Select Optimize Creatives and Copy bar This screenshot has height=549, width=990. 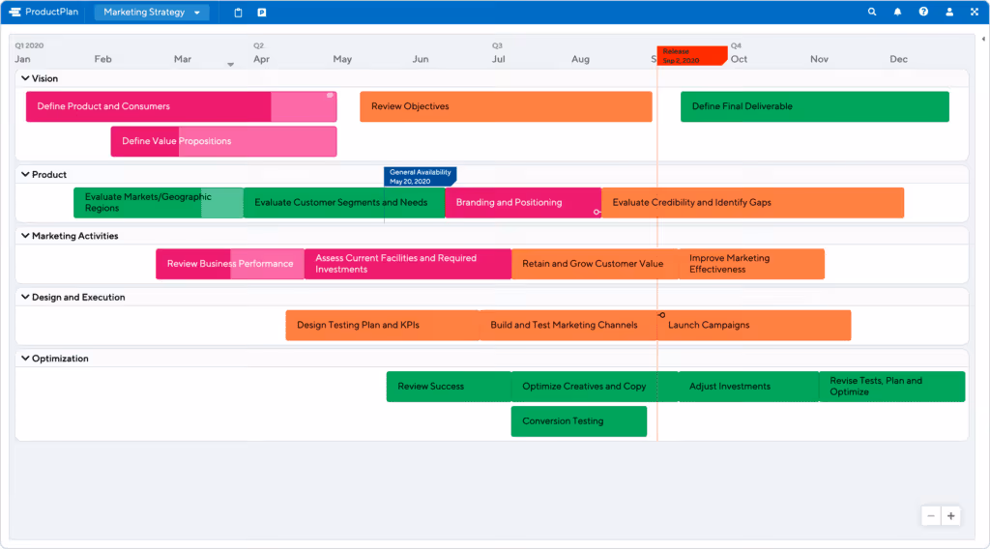tap(595, 387)
